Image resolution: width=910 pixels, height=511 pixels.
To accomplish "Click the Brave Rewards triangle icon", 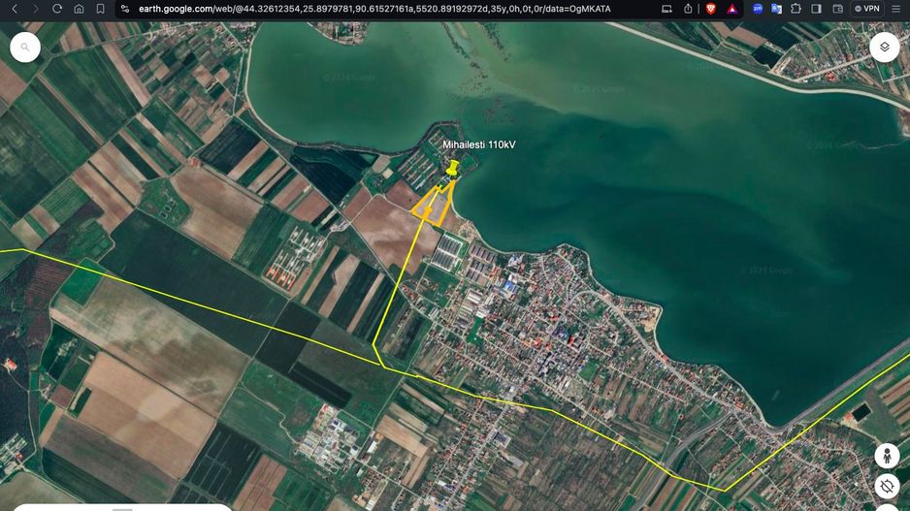I will (731, 9).
